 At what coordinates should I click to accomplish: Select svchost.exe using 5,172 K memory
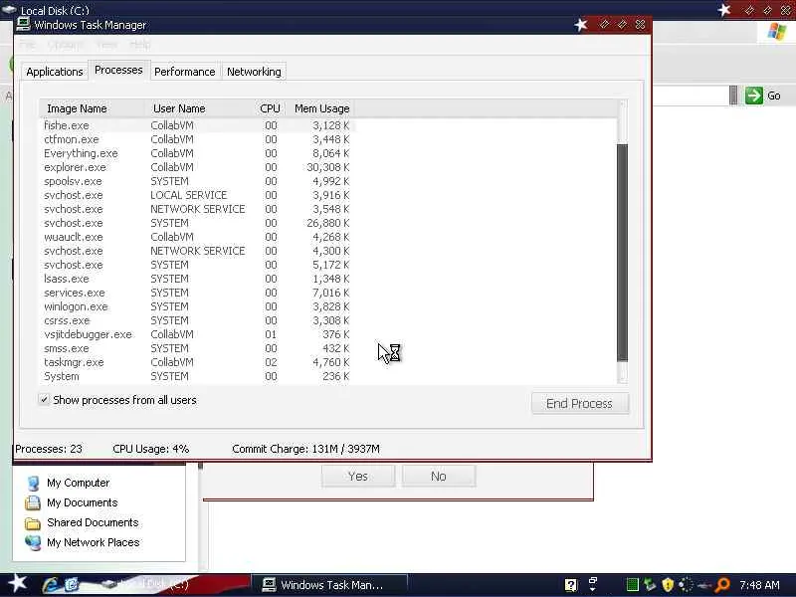pyautogui.click(x=197, y=265)
